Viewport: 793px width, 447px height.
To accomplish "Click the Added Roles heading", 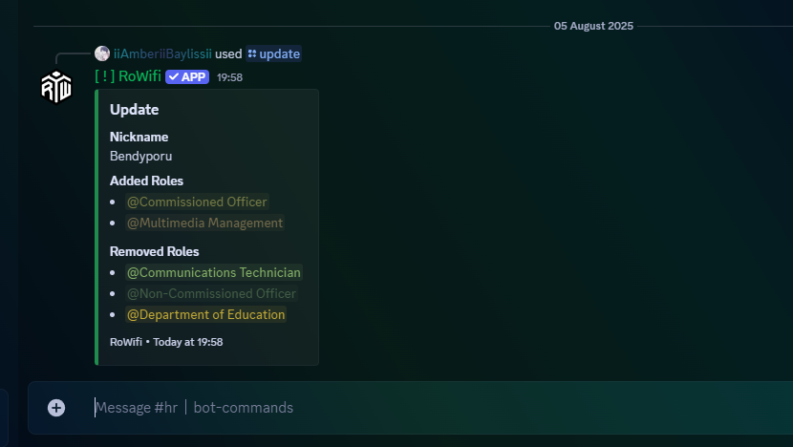I will (147, 181).
